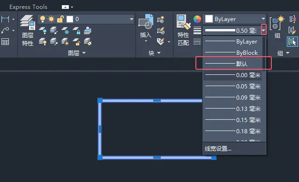Expand the 图层 panel title arrow
The height and width of the screenshot is (182, 299).
84,53
